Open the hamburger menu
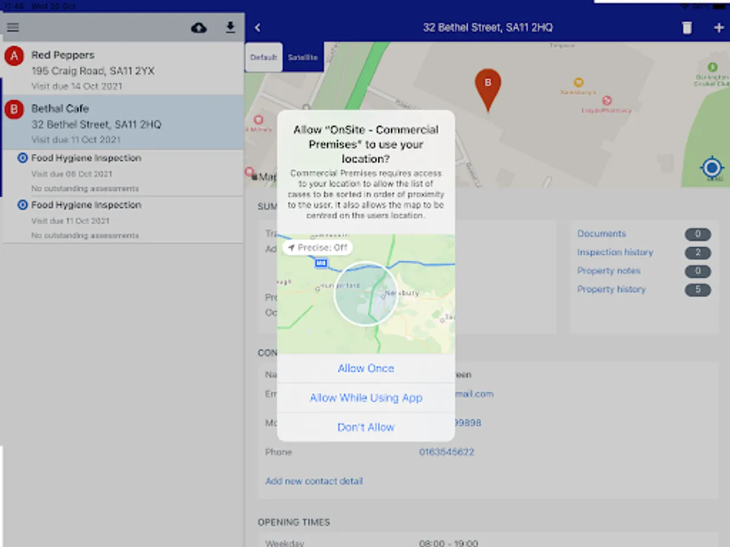Viewport: 730px width, 547px height. (13, 27)
